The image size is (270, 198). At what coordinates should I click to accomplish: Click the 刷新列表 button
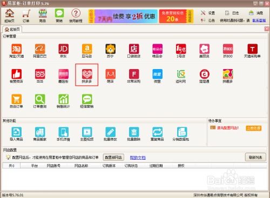click(x=255, y=158)
